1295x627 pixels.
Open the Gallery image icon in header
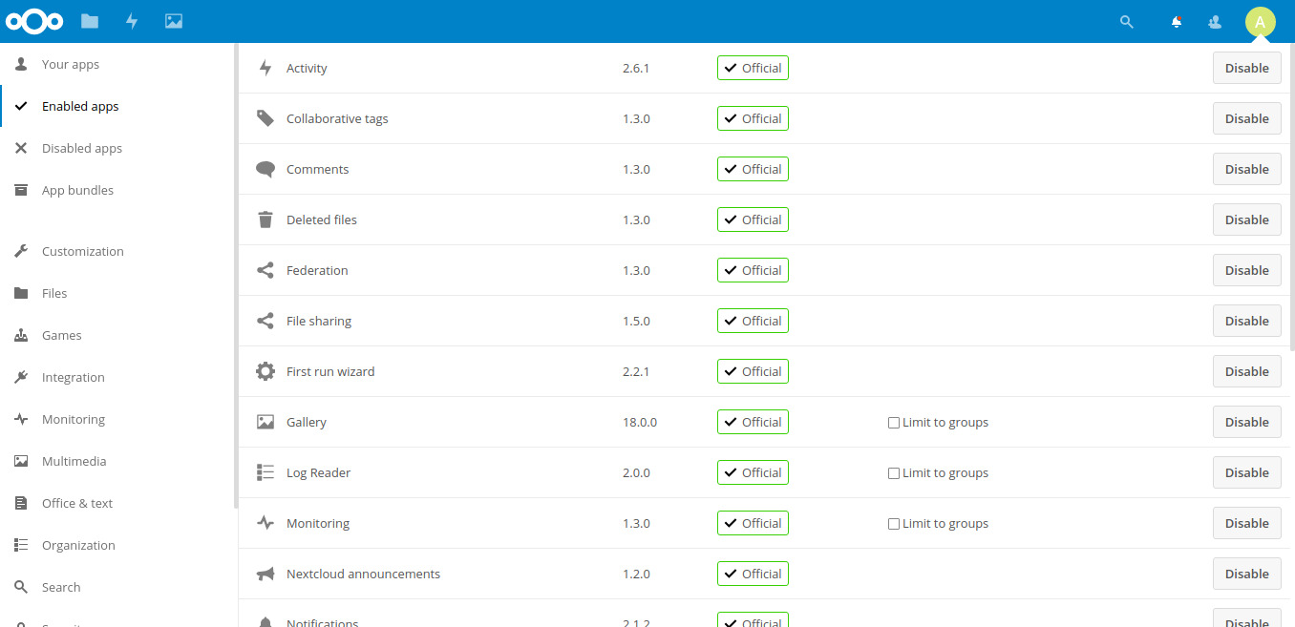pyautogui.click(x=173, y=21)
